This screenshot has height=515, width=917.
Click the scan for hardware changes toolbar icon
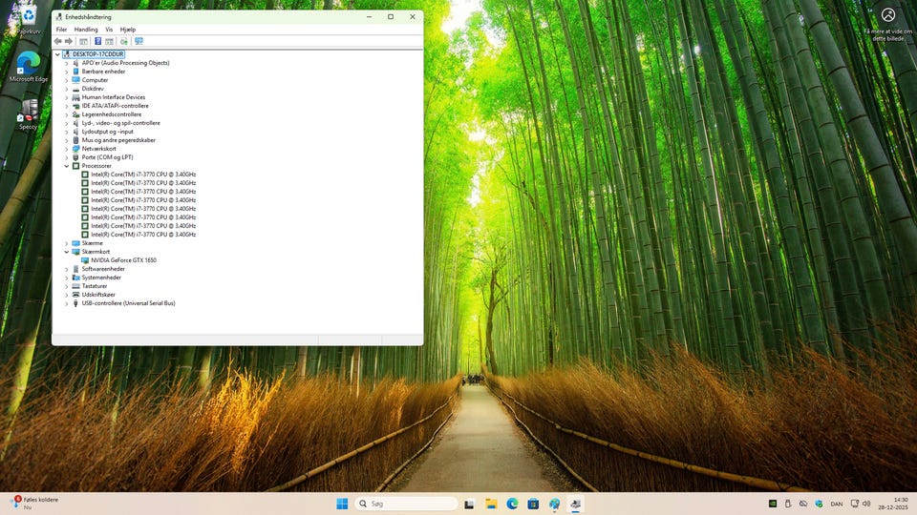tap(123, 41)
